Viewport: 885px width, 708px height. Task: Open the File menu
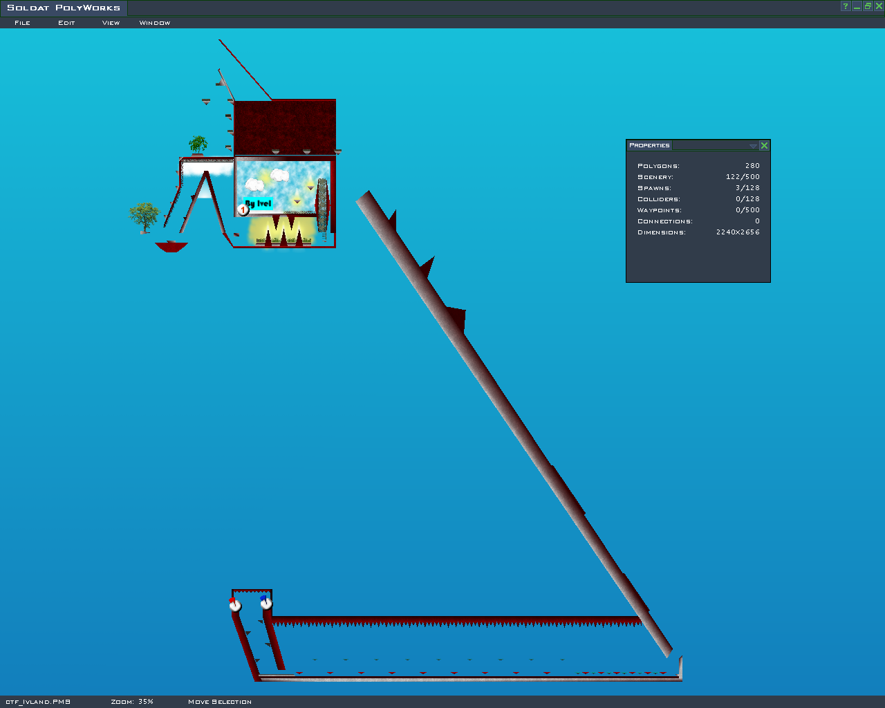pos(22,23)
